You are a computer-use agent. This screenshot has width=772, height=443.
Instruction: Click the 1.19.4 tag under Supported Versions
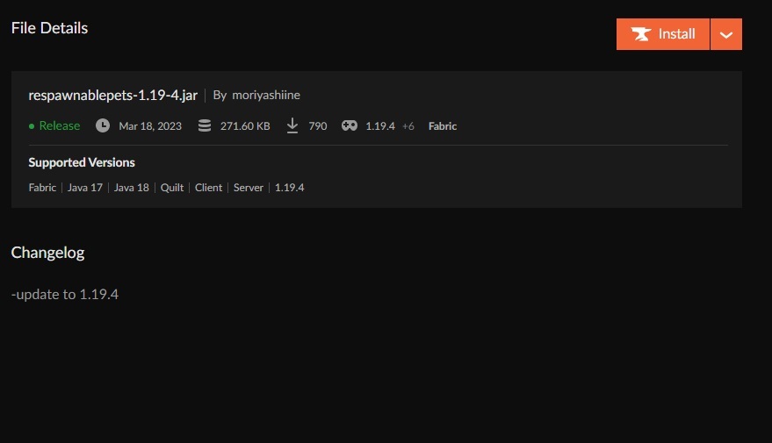290,188
